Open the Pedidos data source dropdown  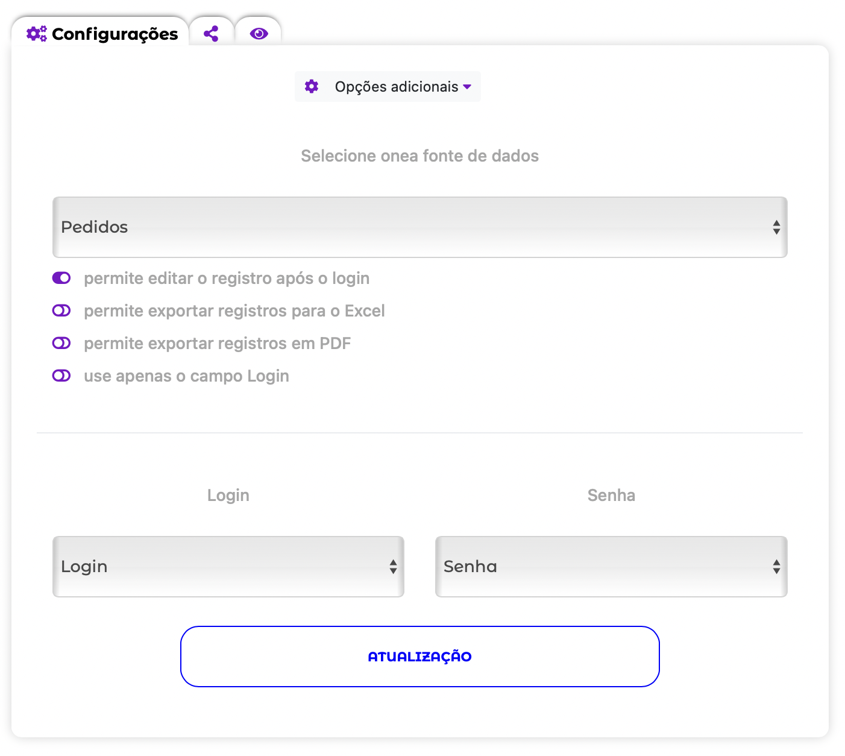click(x=420, y=227)
